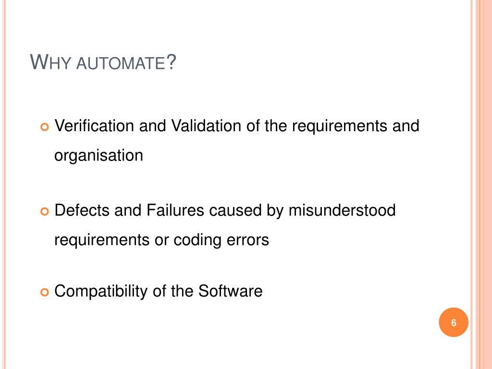The image size is (492, 369).
Task: Click the word Software in last bullet
Action: click(x=230, y=291)
